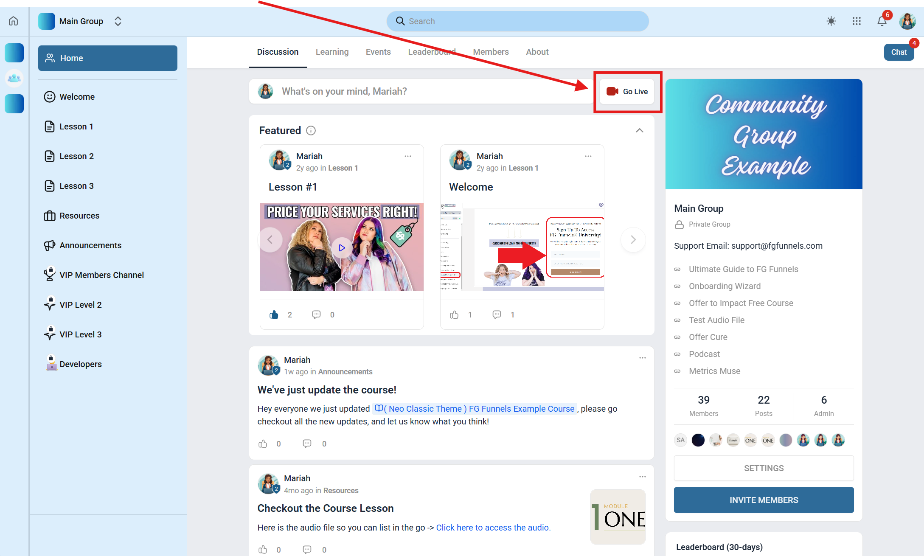This screenshot has width=924, height=556.
Task: Play the Lesson #1 video
Action: tap(342, 247)
